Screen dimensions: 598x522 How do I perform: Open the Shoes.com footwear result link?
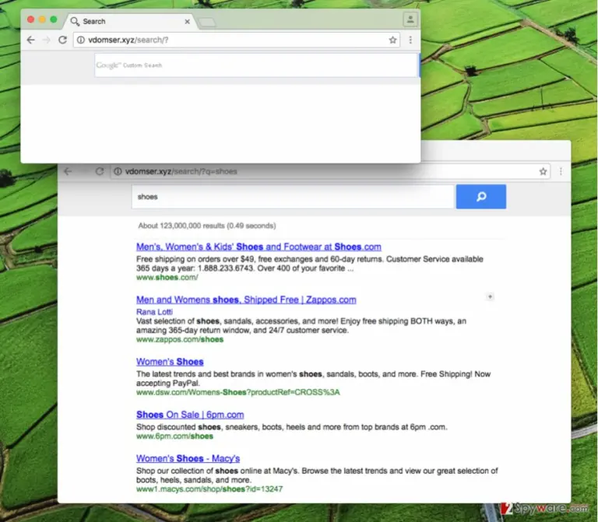click(x=259, y=247)
